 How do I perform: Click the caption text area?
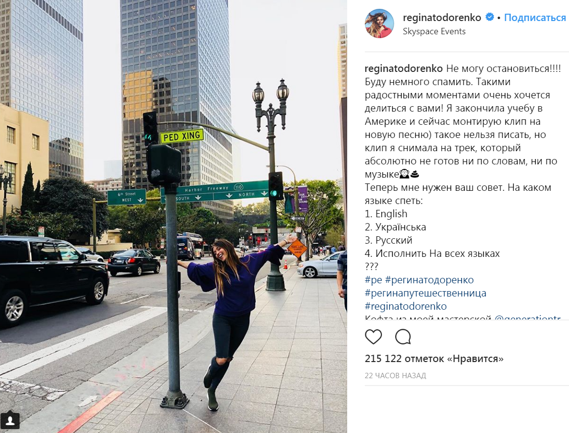tap(463, 191)
